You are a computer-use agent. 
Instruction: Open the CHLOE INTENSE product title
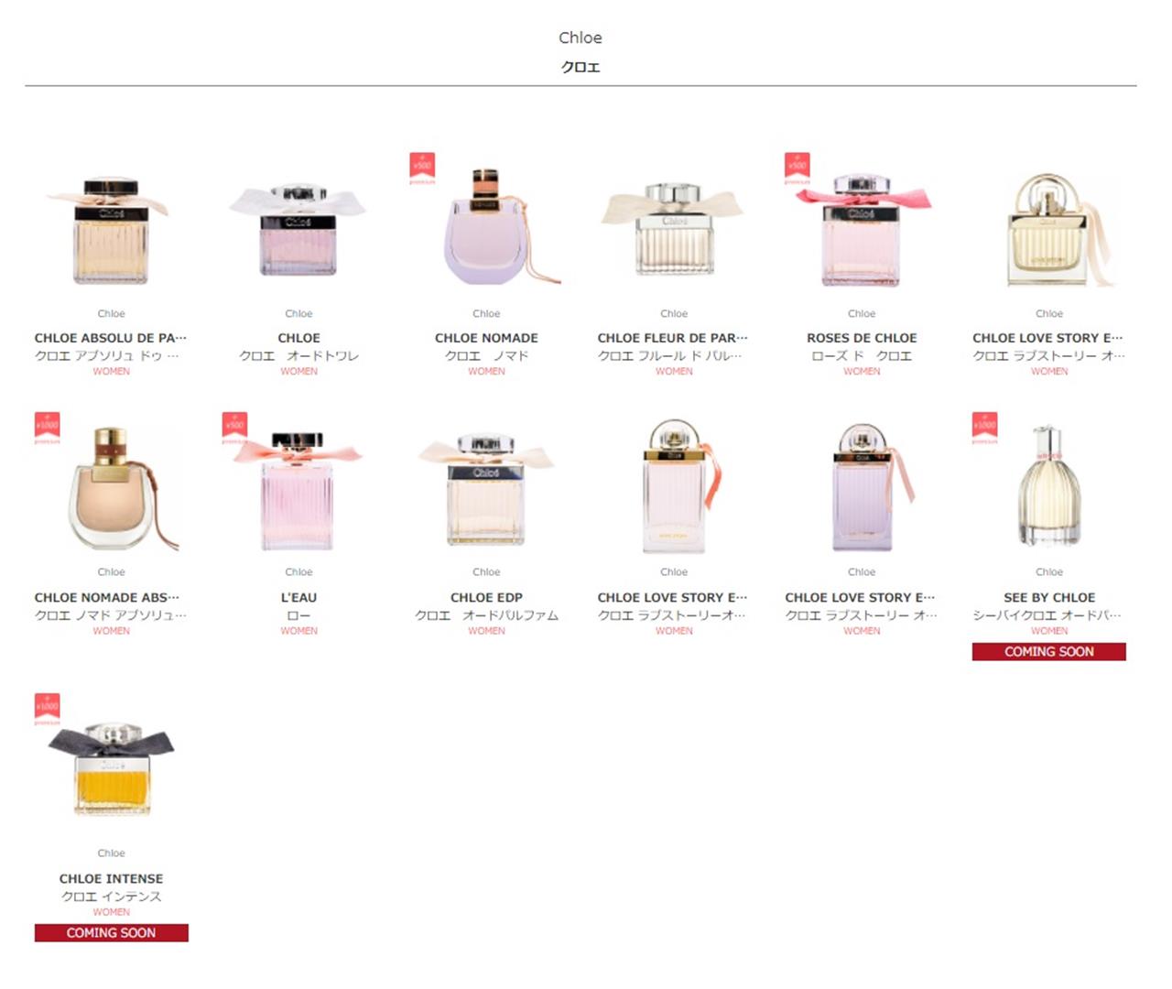(x=111, y=878)
